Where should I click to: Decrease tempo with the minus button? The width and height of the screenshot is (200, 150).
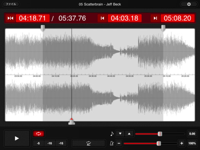(x=119, y=143)
